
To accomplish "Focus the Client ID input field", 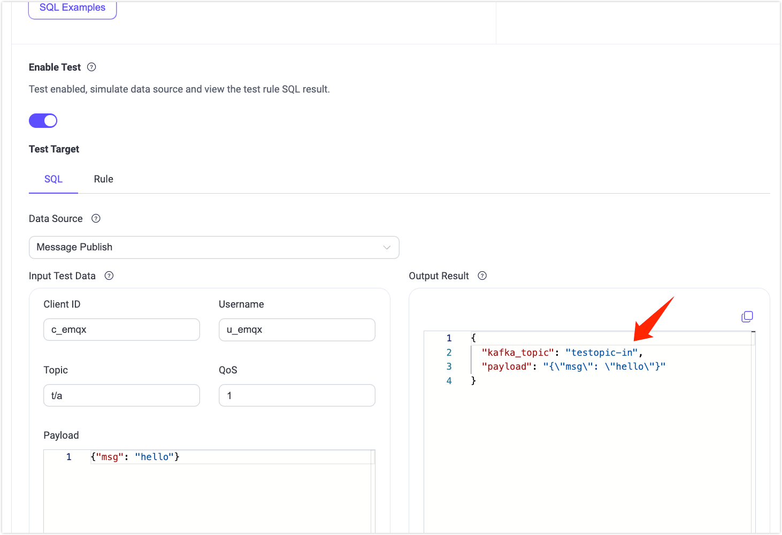I will [121, 330].
